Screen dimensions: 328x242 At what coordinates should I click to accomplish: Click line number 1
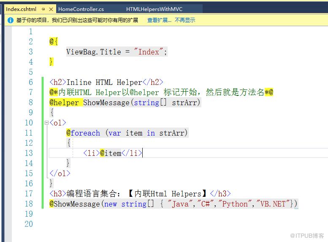[31, 32]
